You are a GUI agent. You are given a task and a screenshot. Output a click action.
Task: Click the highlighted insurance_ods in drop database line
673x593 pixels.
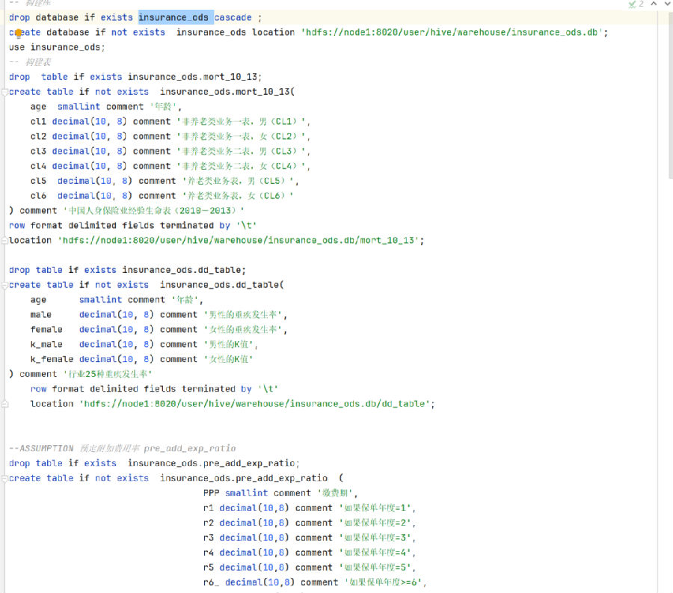pyautogui.click(x=173, y=17)
